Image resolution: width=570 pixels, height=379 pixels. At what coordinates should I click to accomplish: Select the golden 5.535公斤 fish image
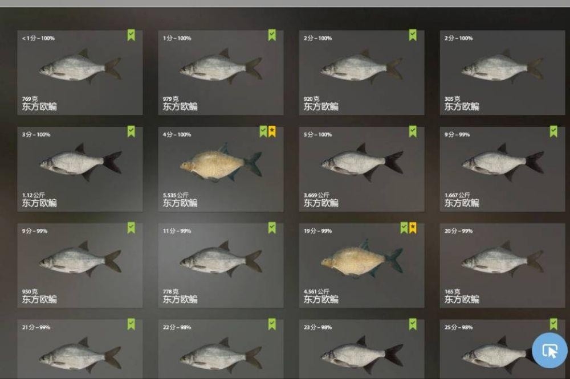point(221,162)
